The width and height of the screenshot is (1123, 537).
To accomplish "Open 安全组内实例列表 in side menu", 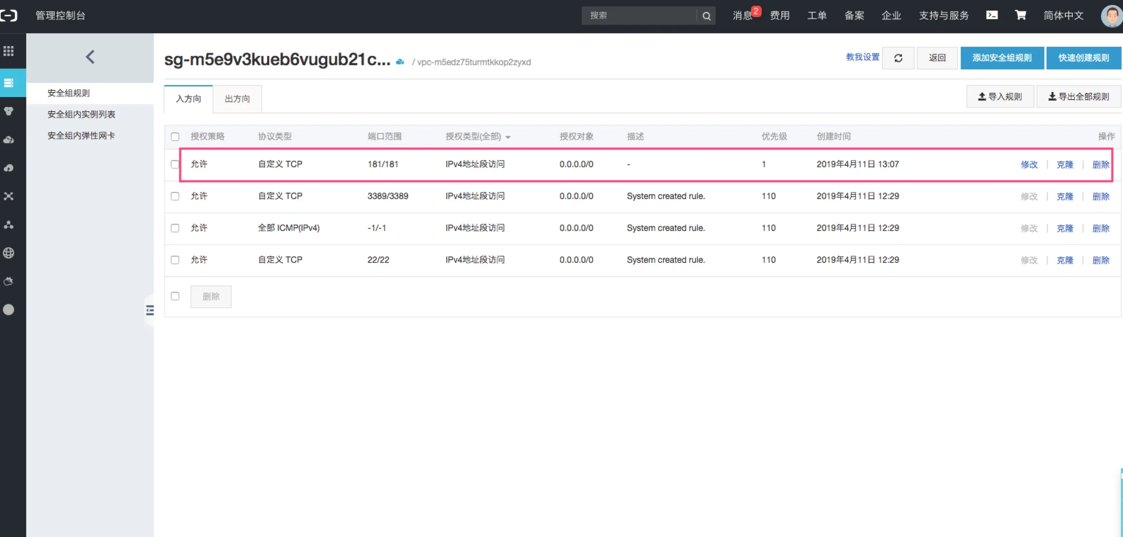I will 81,114.
